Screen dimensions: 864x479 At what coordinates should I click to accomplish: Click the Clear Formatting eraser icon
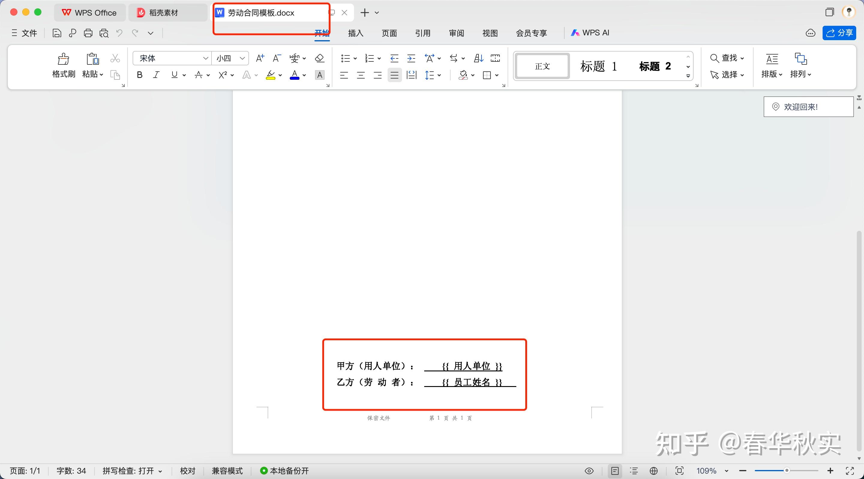(x=319, y=58)
